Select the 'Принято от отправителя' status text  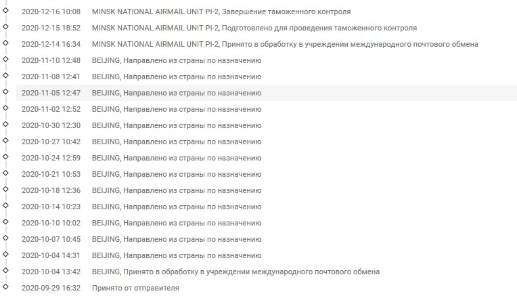coord(135,288)
